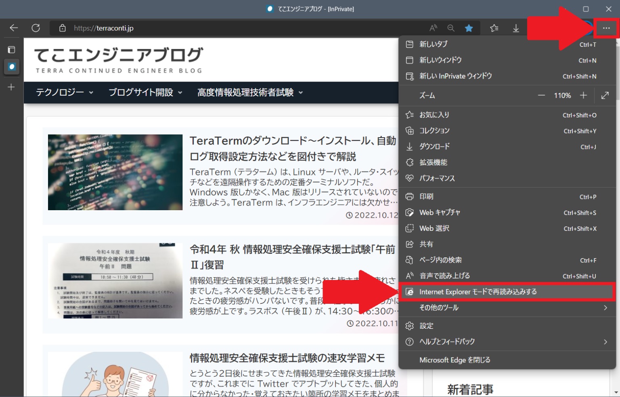Click the tab actions icon in the sidebar
620x397 pixels.
tap(12, 49)
